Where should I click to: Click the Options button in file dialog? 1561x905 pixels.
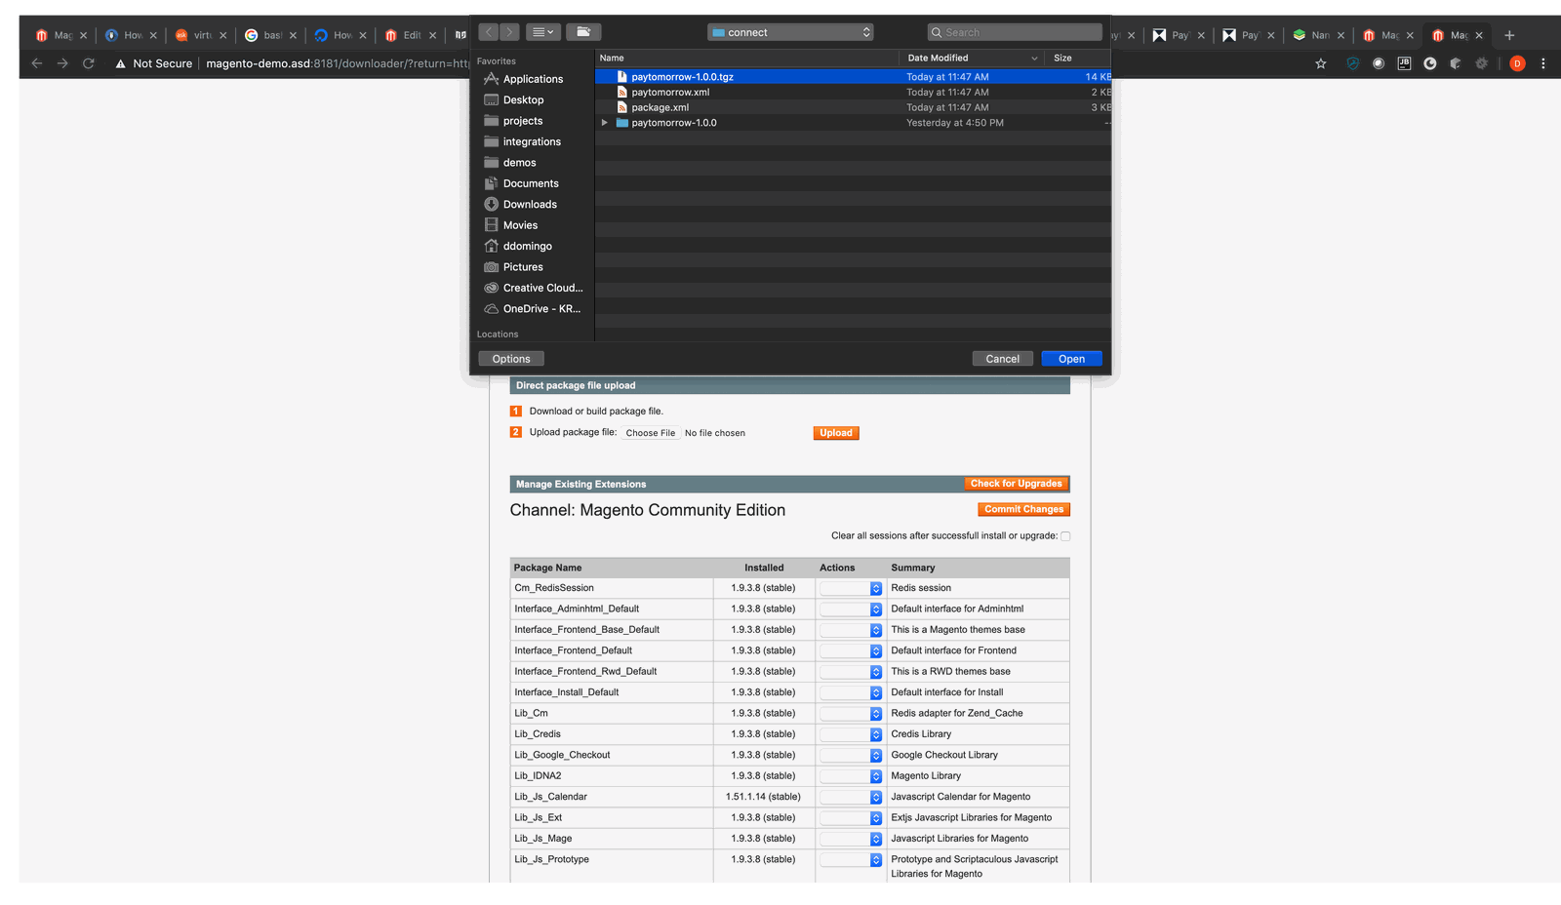(511, 359)
